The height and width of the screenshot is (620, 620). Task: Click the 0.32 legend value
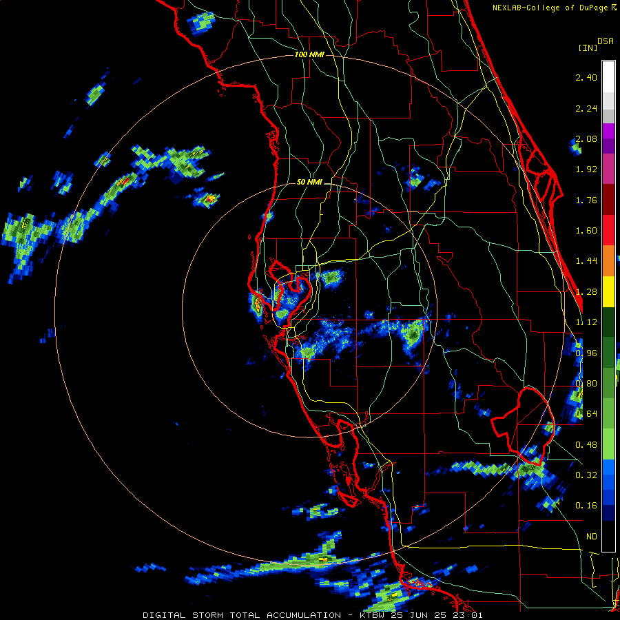pos(586,475)
